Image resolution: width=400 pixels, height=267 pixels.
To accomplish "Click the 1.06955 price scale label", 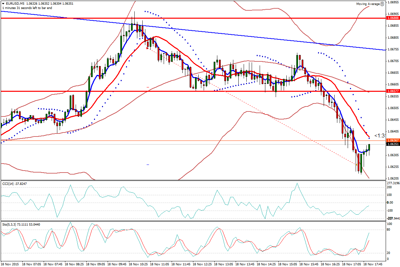I will [x=393, y=2].
